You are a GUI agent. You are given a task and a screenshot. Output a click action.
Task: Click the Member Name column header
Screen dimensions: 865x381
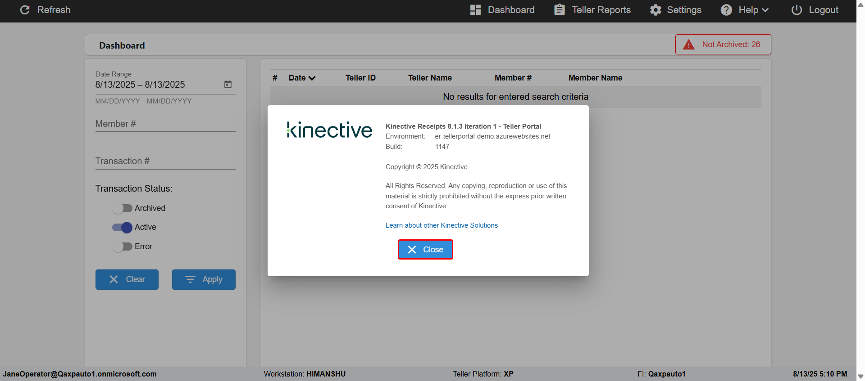point(595,78)
